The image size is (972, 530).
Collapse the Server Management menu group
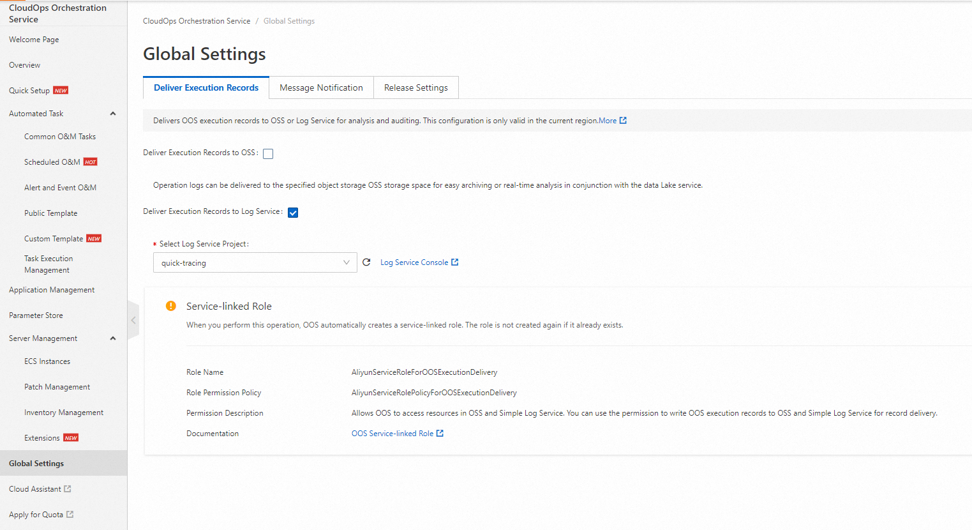[x=113, y=338]
